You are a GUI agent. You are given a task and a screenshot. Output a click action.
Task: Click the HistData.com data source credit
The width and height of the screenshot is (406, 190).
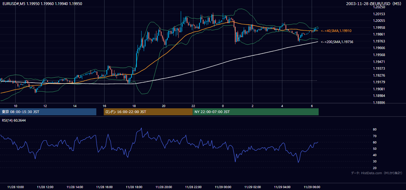point(377,173)
